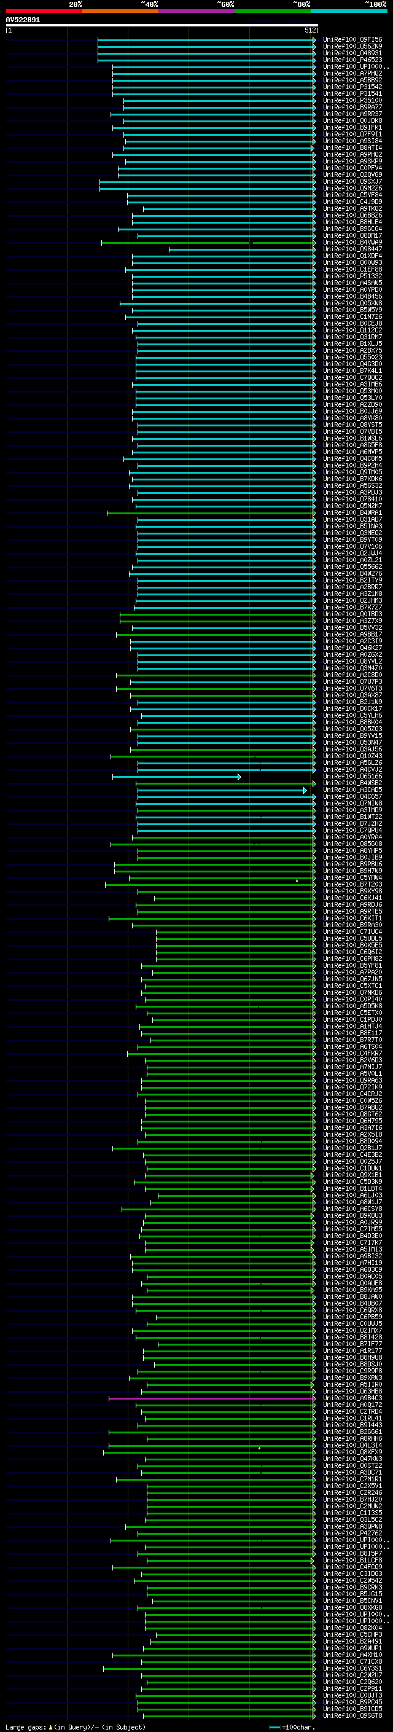Open hit UniRef100_P46523
Screen dimensions: 393x1732
[352, 60]
